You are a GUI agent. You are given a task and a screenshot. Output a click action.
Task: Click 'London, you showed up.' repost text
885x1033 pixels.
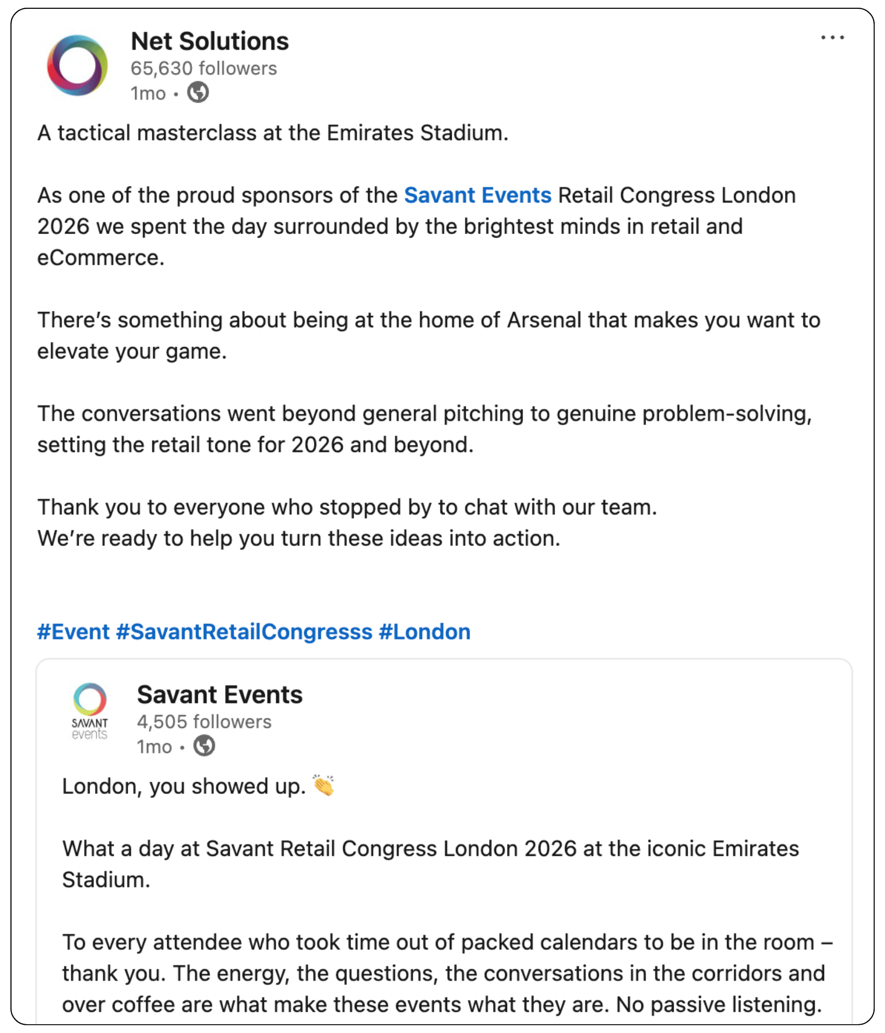(184, 787)
